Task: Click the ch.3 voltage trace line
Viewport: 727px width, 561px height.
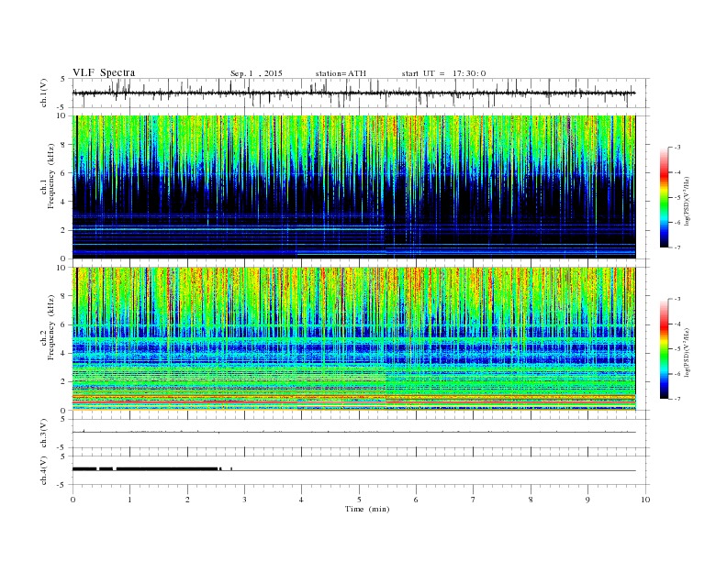Action: point(353,432)
